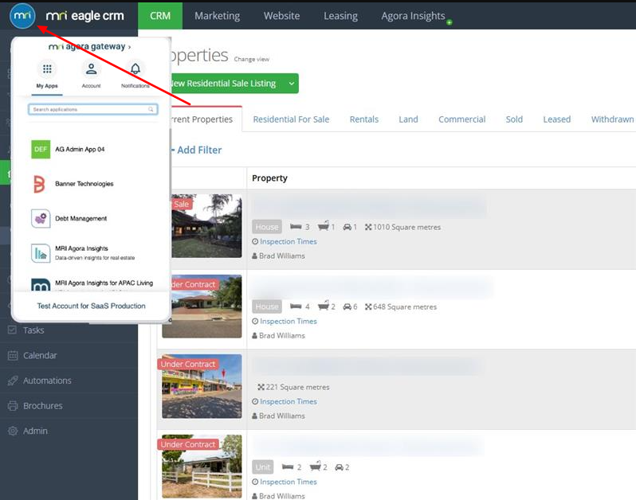Click the Admin gear icon in sidebar
Image resolution: width=636 pixels, height=500 pixels.
[12, 431]
